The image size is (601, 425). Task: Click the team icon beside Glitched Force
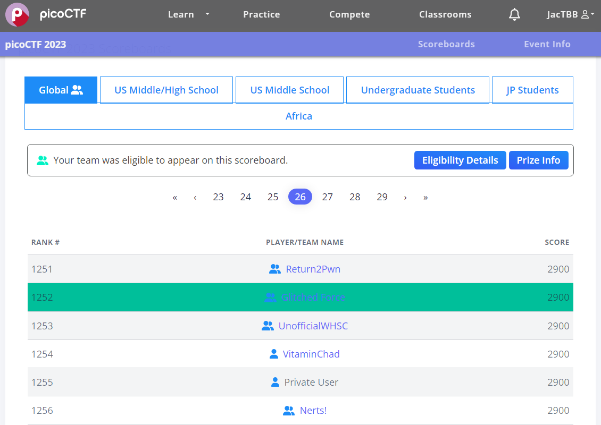270,297
